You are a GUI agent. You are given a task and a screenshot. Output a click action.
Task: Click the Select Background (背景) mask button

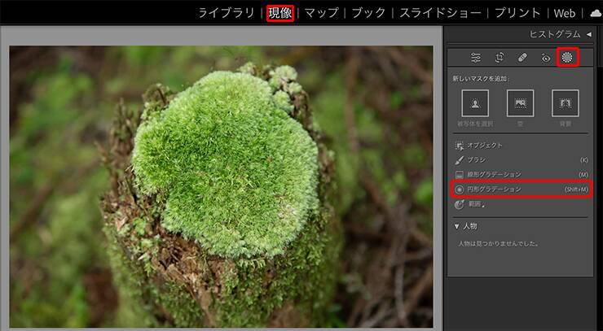[565, 103]
